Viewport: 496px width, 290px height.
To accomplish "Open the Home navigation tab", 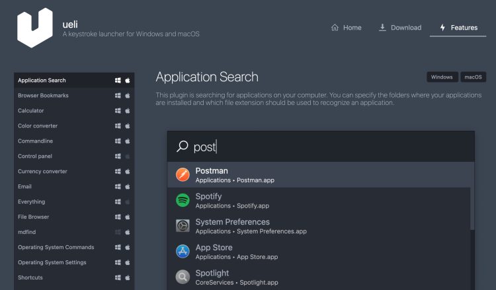I will pos(346,28).
